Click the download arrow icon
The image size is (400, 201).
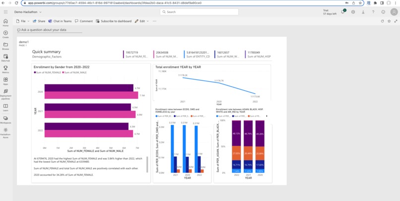click(363, 12)
